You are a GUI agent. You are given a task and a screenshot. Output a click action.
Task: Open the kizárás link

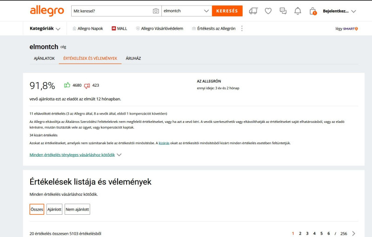pos(164,143)
